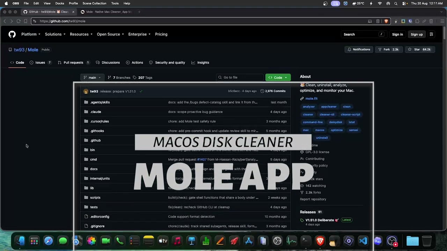Open the Notifications button
Viewport: 447px width, 251px height.
pyautogui.click(x=359, y=50)
